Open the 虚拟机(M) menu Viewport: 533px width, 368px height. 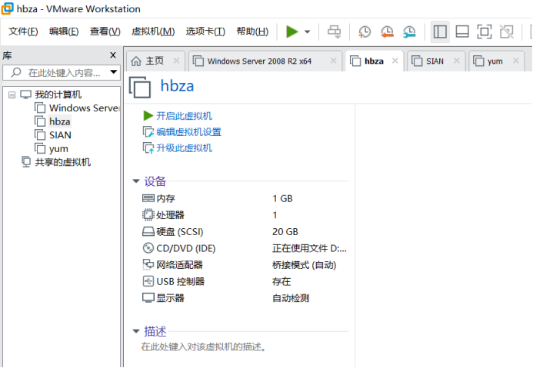point(153,31)
